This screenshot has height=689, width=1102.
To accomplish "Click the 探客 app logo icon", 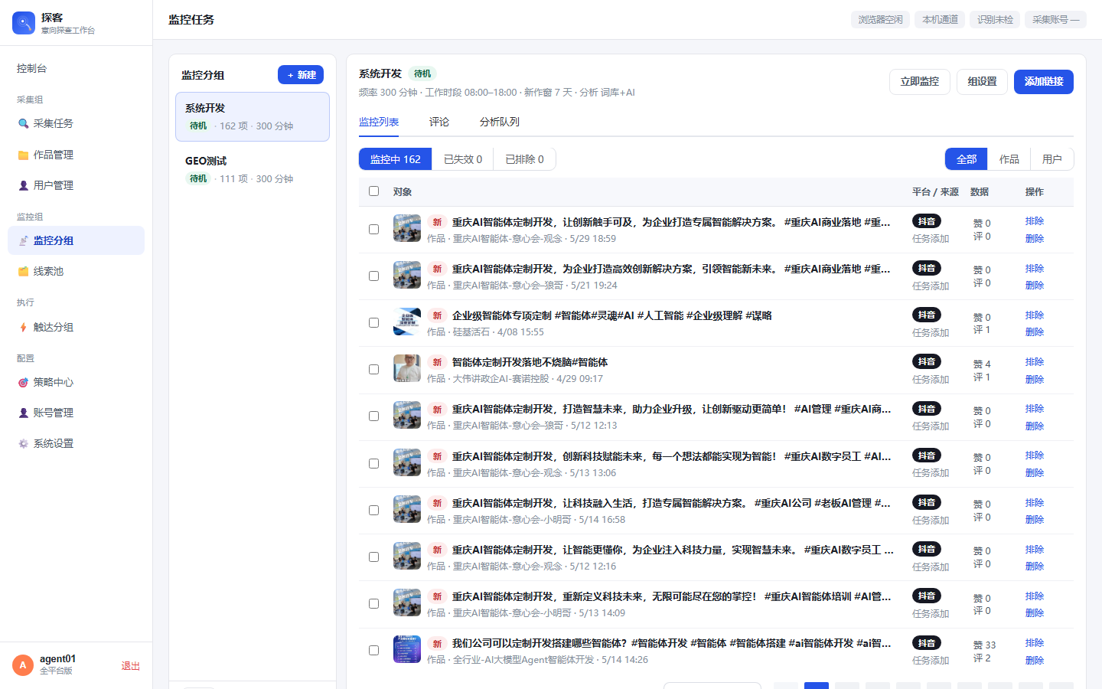I will coord(24,23).
